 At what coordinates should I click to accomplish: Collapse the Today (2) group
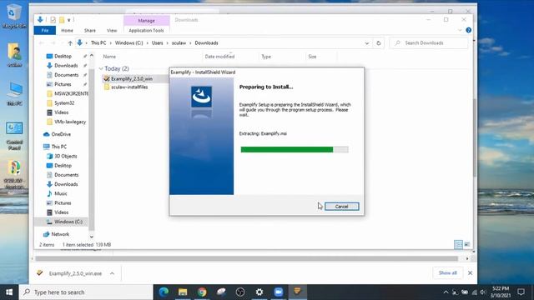coord(101,68)
